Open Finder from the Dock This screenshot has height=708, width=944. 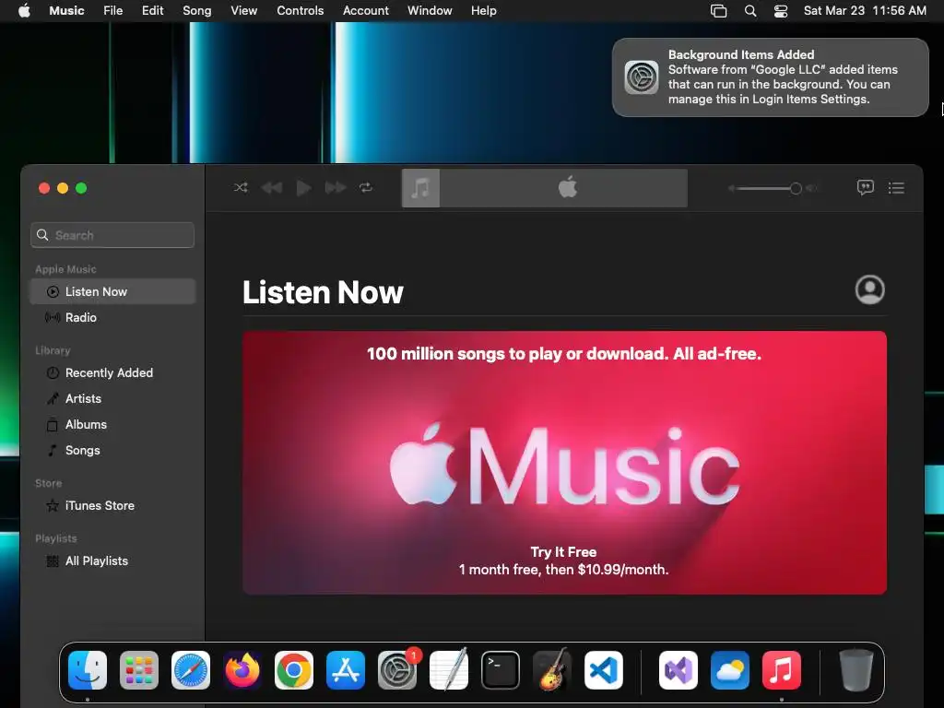[x=88, y=670]
